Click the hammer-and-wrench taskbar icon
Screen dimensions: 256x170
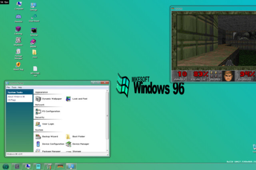(x=49, y=166)
